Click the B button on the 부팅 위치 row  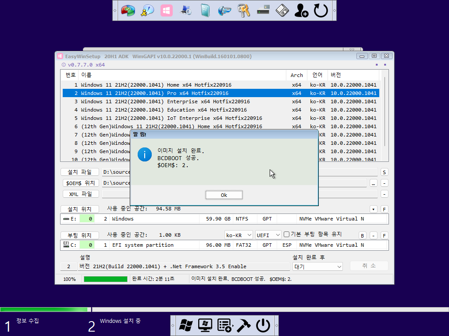[363, 236]
